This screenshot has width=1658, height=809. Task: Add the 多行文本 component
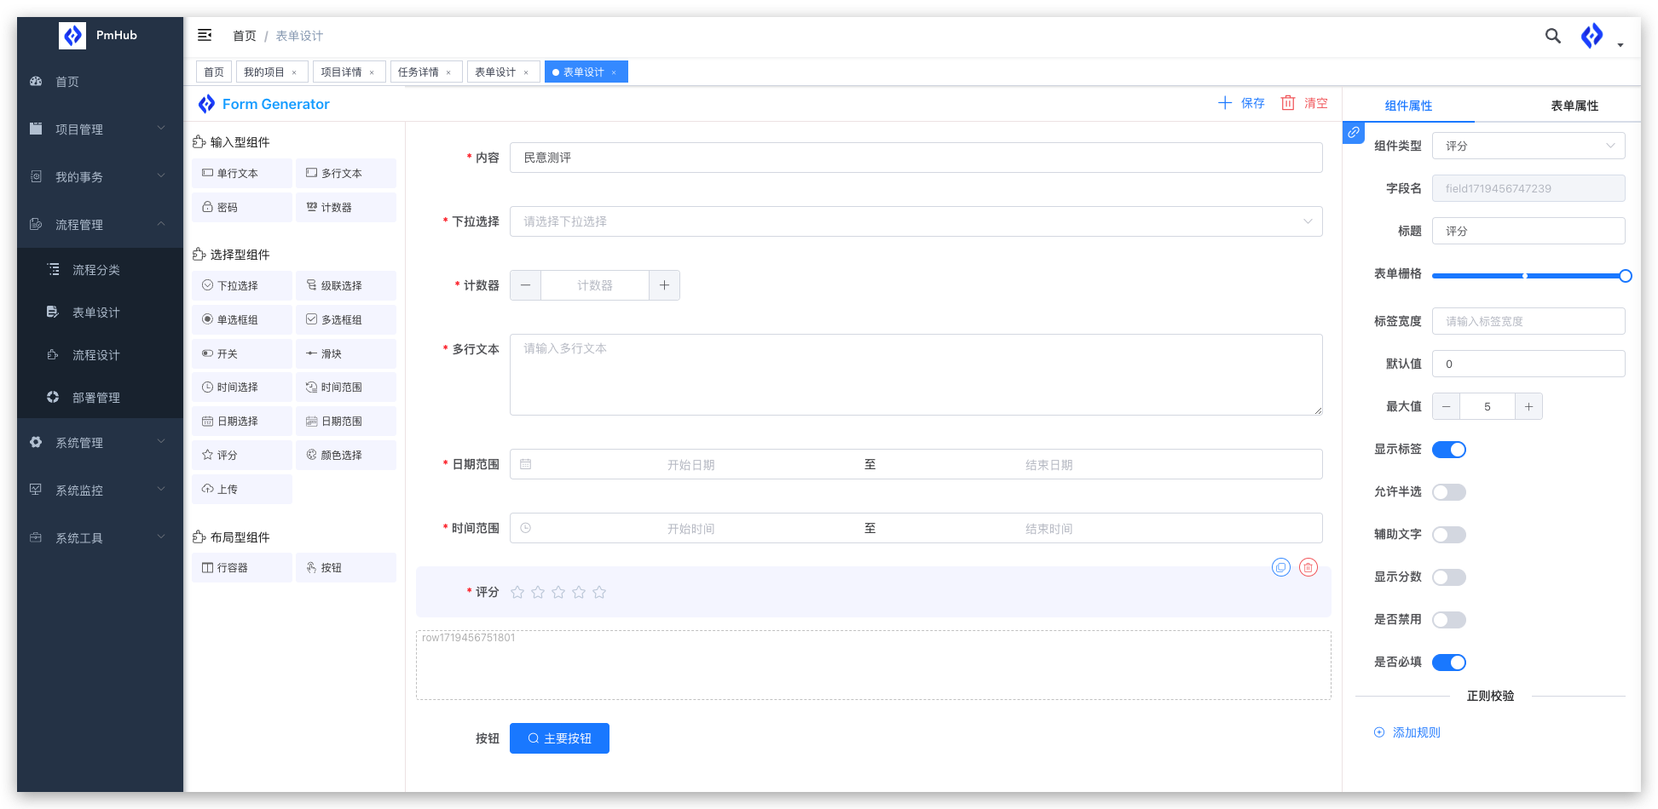pos(346,173)
